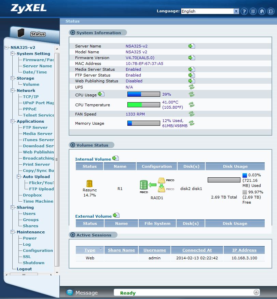Open Log under Maintenance
The height and width of the screenshot is (299, 277).
27,244
